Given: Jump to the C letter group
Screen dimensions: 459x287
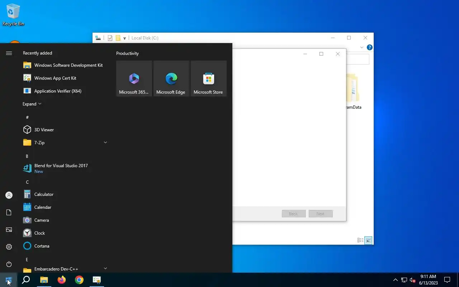Looking at the screenshot, I should [27, 182].
